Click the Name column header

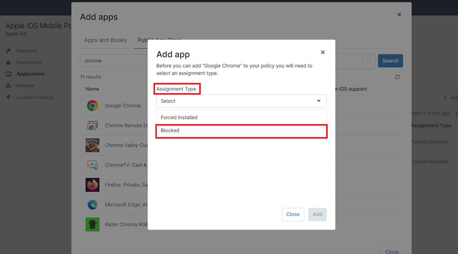pos(92,89)
